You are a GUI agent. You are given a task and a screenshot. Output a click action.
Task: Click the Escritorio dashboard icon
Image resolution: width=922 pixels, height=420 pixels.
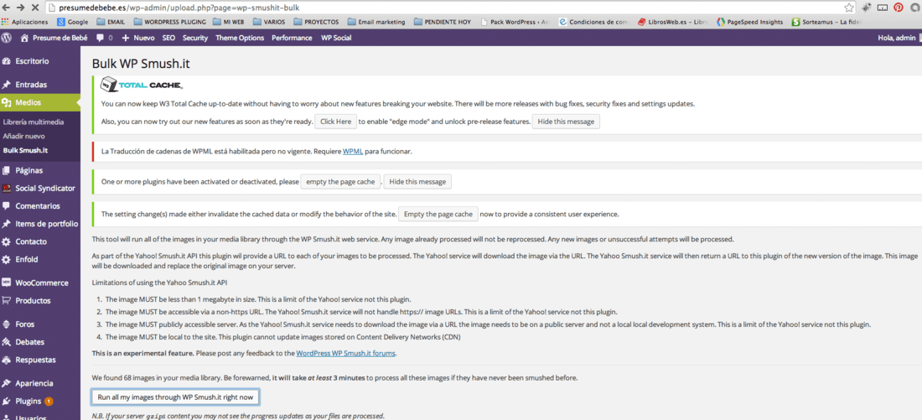point(7,61)
